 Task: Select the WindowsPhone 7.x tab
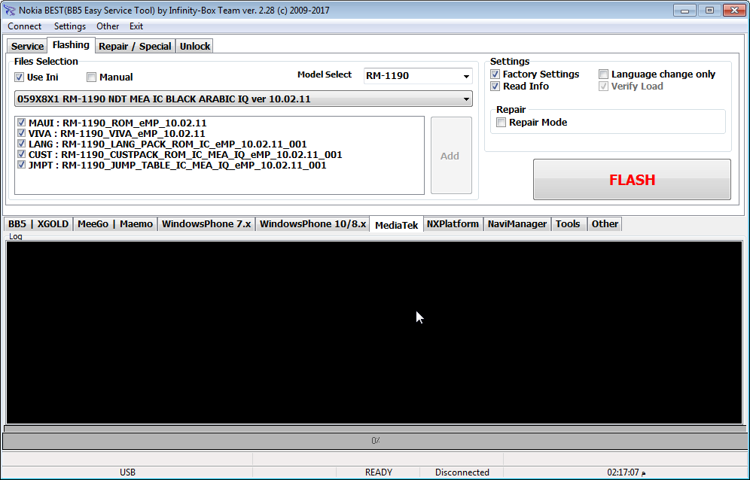tap(206, 223)
